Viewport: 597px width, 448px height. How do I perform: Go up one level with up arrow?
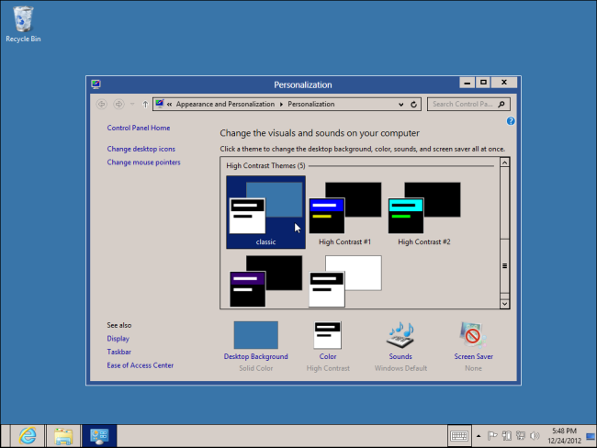point(145,105)
